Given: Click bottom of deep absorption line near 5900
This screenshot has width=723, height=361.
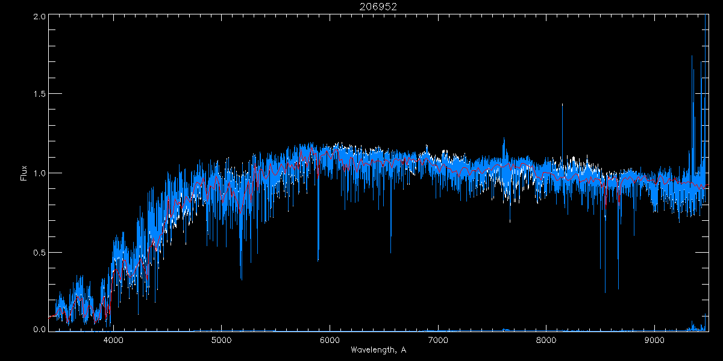Looking at the screenshot, I should click(318, 259).
